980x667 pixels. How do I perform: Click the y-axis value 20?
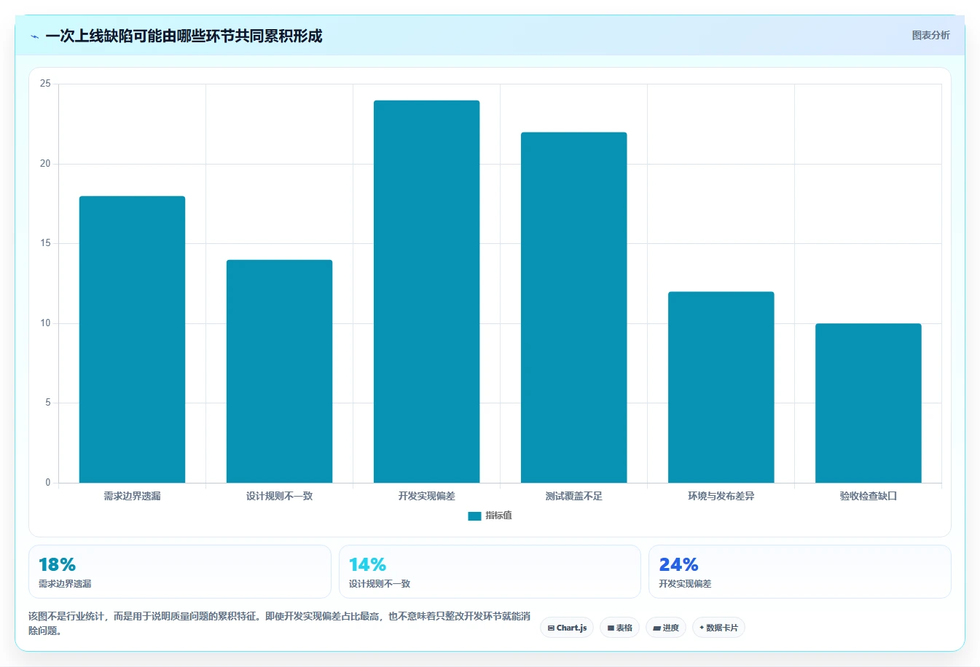click(46, 164)
